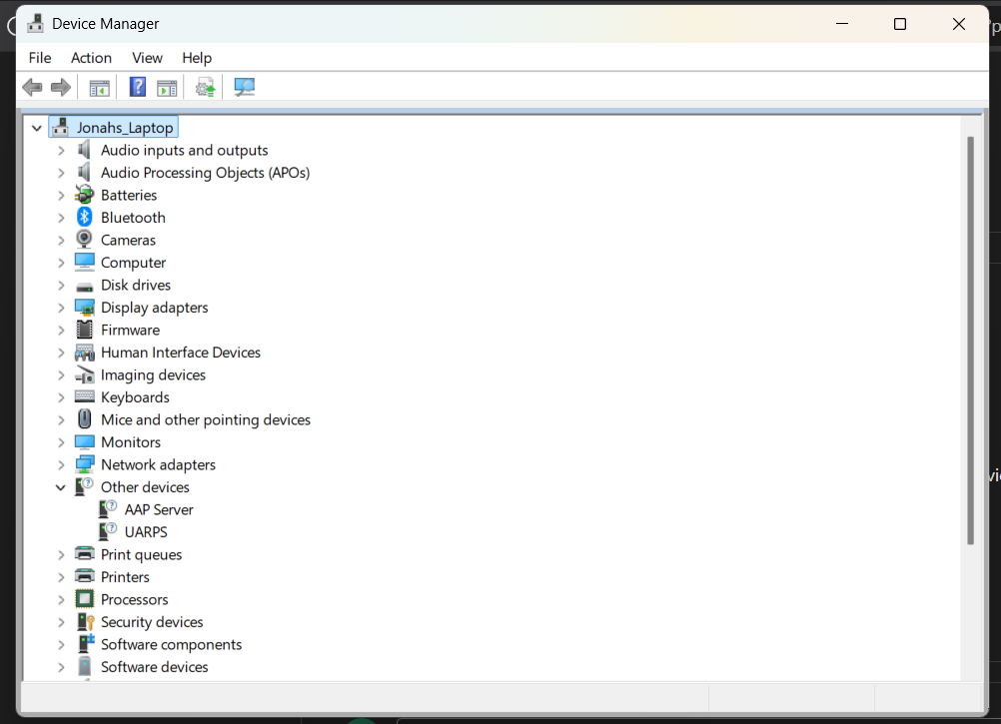Click the Print queues printer icon

click(84, 553)
